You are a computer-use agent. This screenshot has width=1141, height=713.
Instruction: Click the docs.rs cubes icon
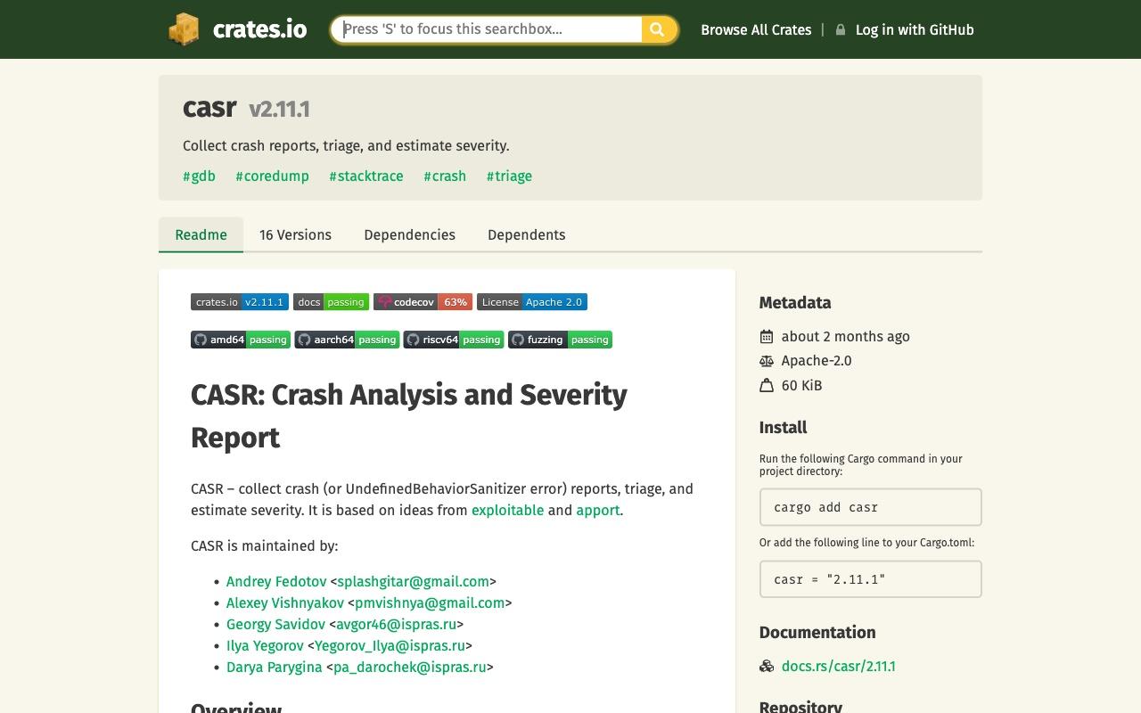(767, 666)
